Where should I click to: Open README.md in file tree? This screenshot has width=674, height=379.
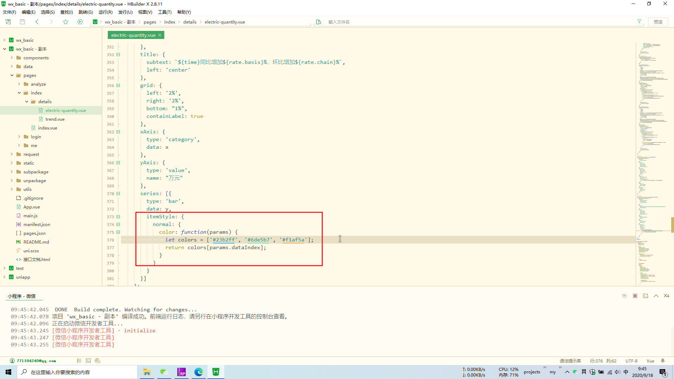point(36,242)
